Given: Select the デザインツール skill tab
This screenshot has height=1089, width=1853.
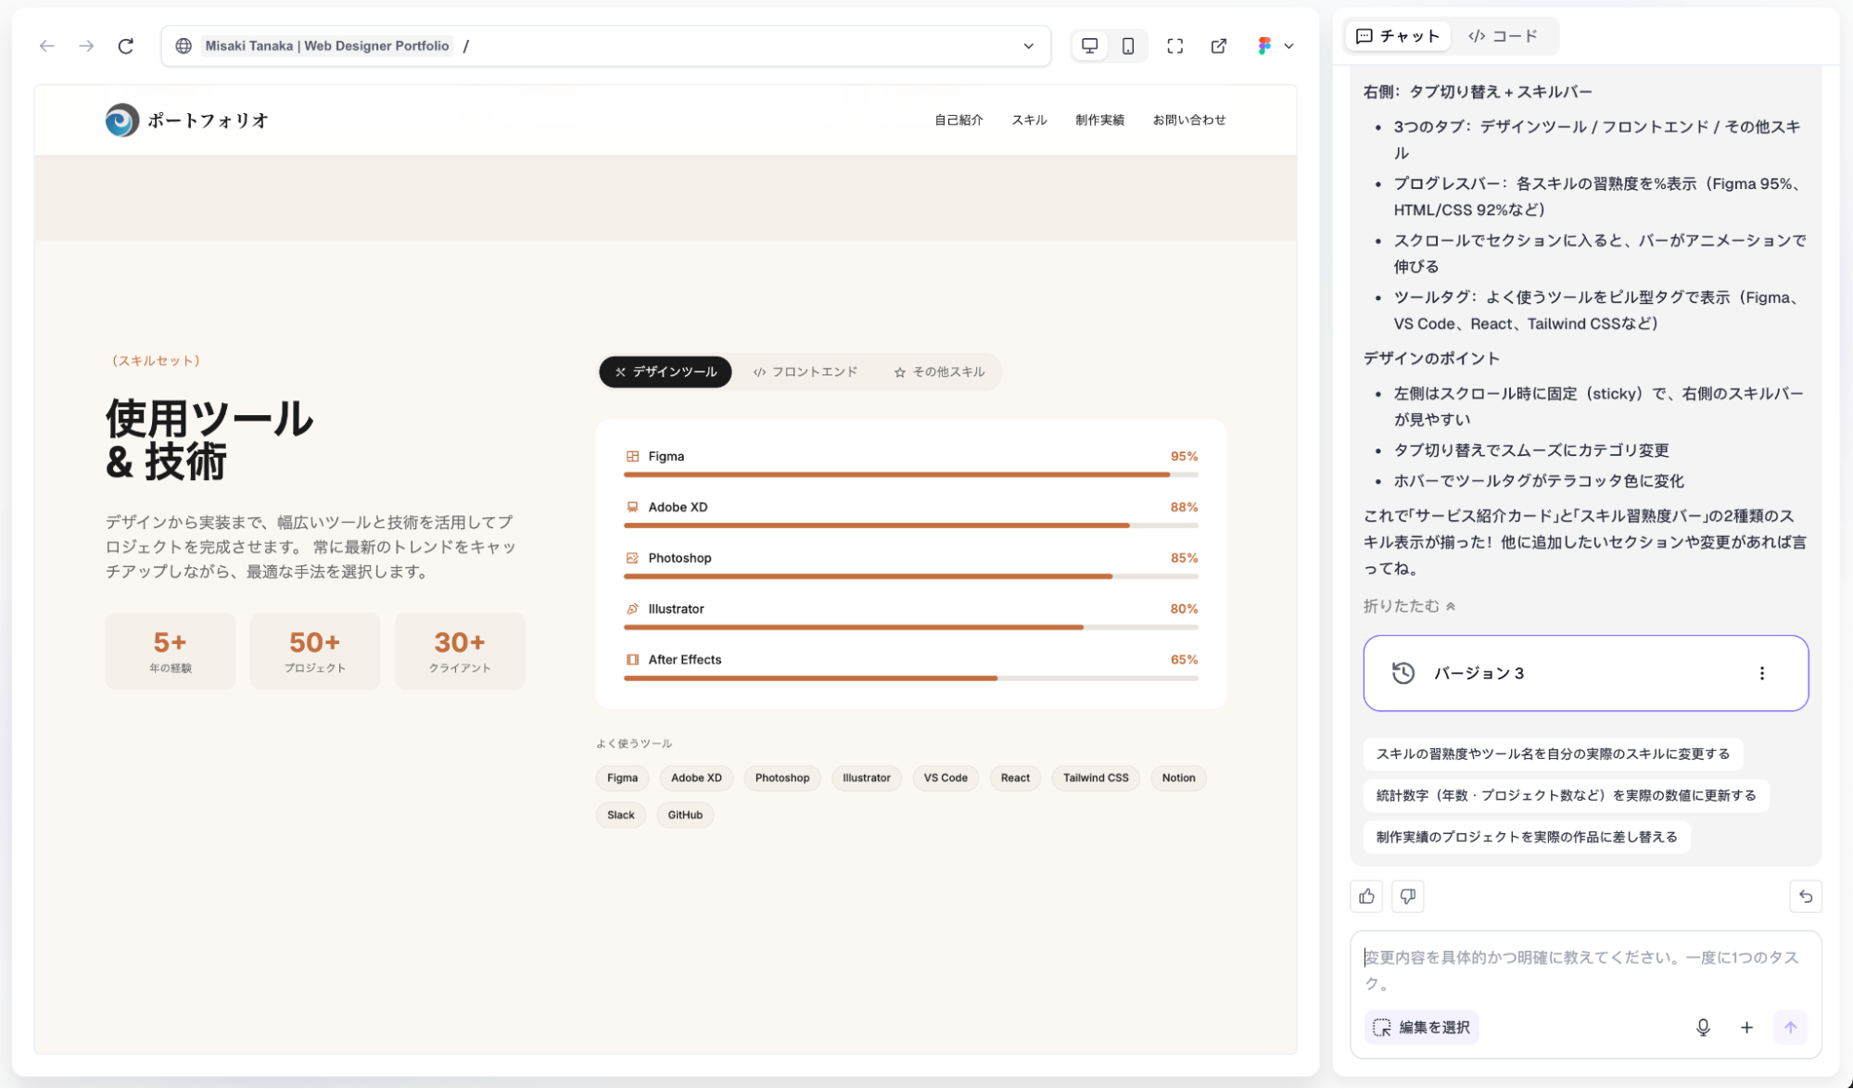Looking at the screenshot, I should pos(666,372).
